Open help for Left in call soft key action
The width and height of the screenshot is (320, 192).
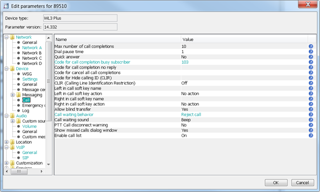tap(311, 94)
